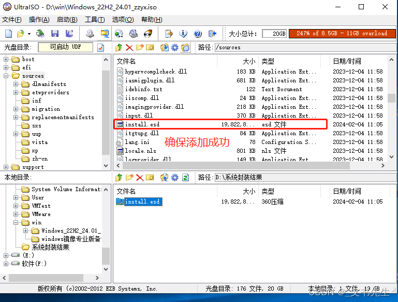Click the Exit door icon in toolbar
This screenshot has height=302, width=398.
pyautogui.click(x=212, y=34)
